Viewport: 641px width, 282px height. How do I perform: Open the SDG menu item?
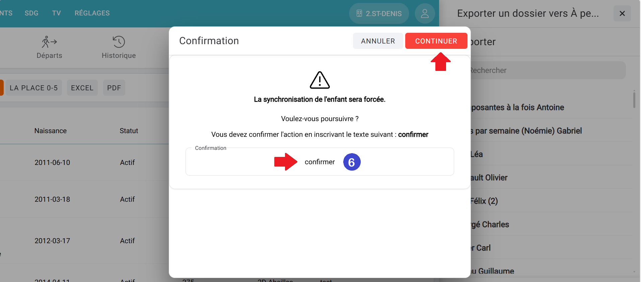point(31,13)
